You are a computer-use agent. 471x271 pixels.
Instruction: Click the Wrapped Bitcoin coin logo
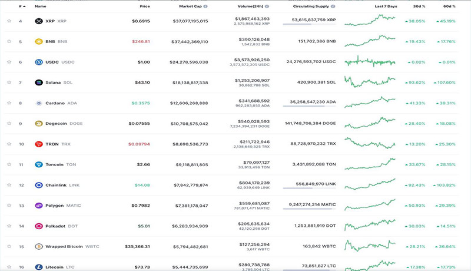(39, 246)
